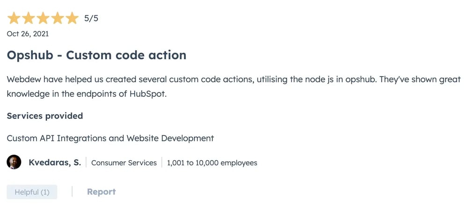Click the third gold rating star
Image resolution: width=473 pixels, height=204 pixels.
(43, 18)
